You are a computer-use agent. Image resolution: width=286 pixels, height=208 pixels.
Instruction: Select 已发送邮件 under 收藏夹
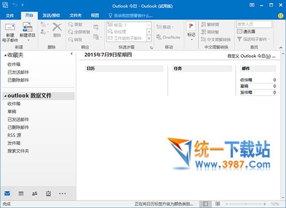(x=18, y=72)
